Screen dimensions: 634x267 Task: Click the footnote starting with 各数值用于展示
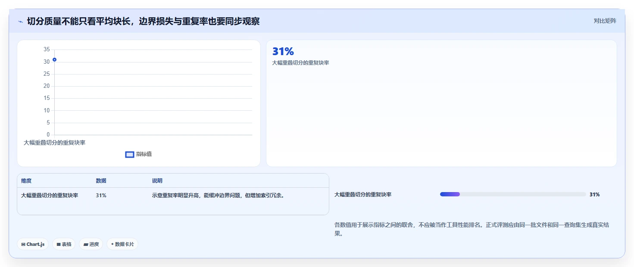[472, 230]
